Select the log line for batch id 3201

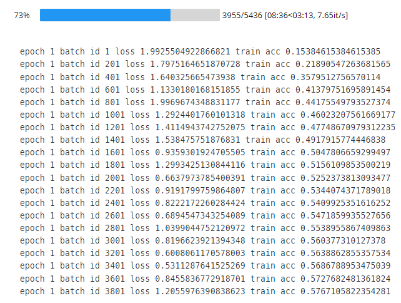point(205,254)
